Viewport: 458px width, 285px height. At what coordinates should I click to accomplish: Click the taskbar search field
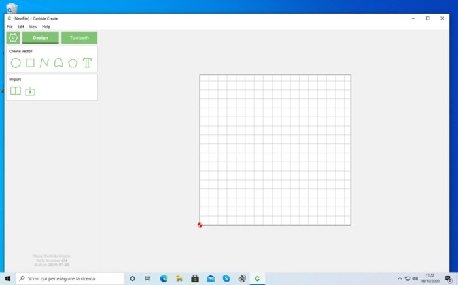[70, 278]
